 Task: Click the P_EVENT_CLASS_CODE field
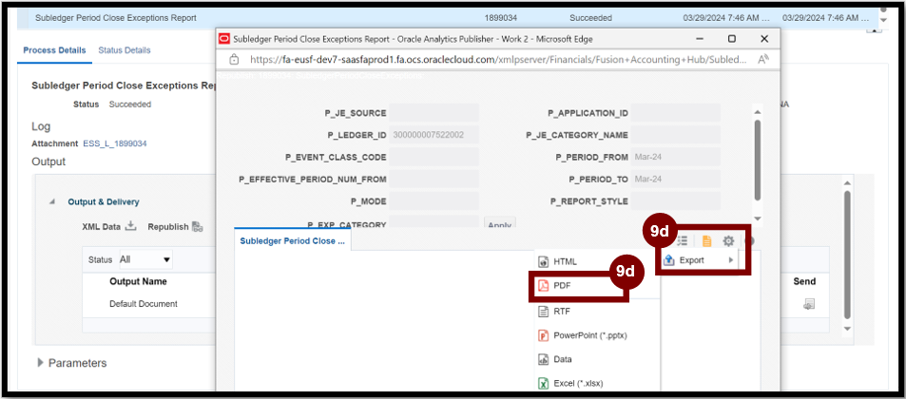(x=434, y=157)
